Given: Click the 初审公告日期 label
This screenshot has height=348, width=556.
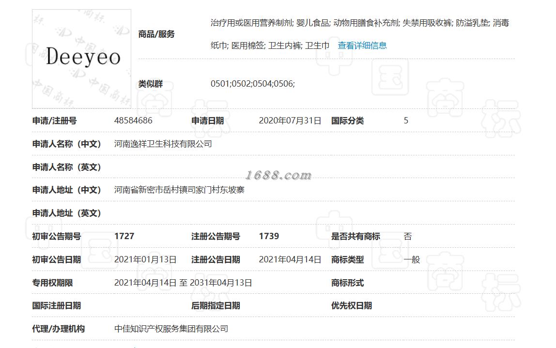Looking at the screenshot, I should click(57, 259).
